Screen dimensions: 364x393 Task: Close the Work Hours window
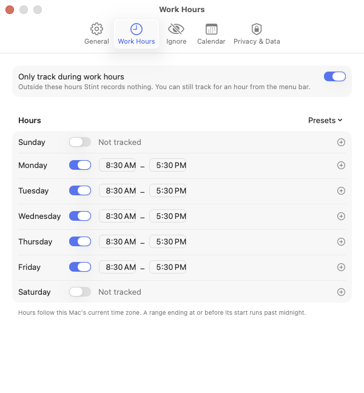[x=10, y=10]
